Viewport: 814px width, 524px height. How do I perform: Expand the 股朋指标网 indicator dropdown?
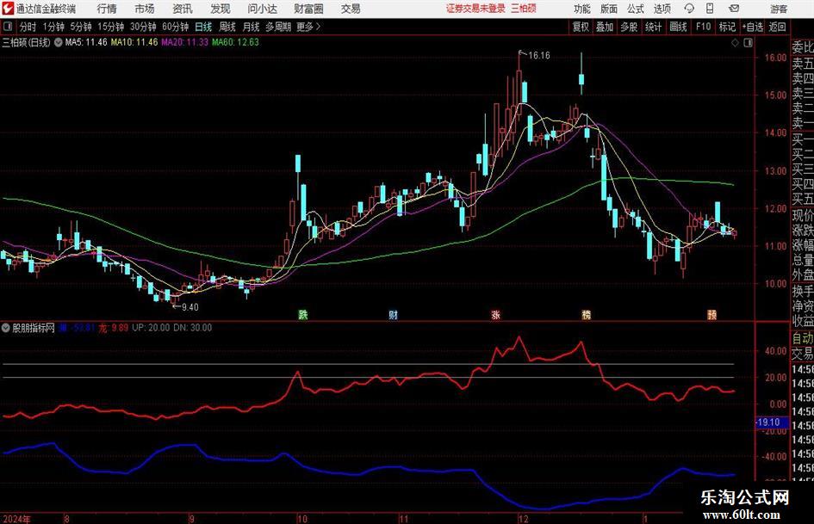pyautogui.click(x=6, y=328)
